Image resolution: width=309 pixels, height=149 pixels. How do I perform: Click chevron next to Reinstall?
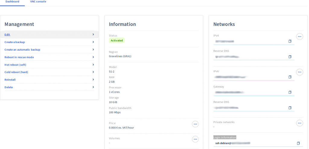coord(93,79)
